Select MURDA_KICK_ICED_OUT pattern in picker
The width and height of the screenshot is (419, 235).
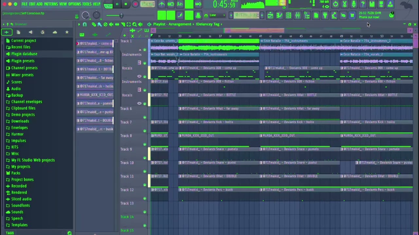pyautogui.click(x=95, y=95)
